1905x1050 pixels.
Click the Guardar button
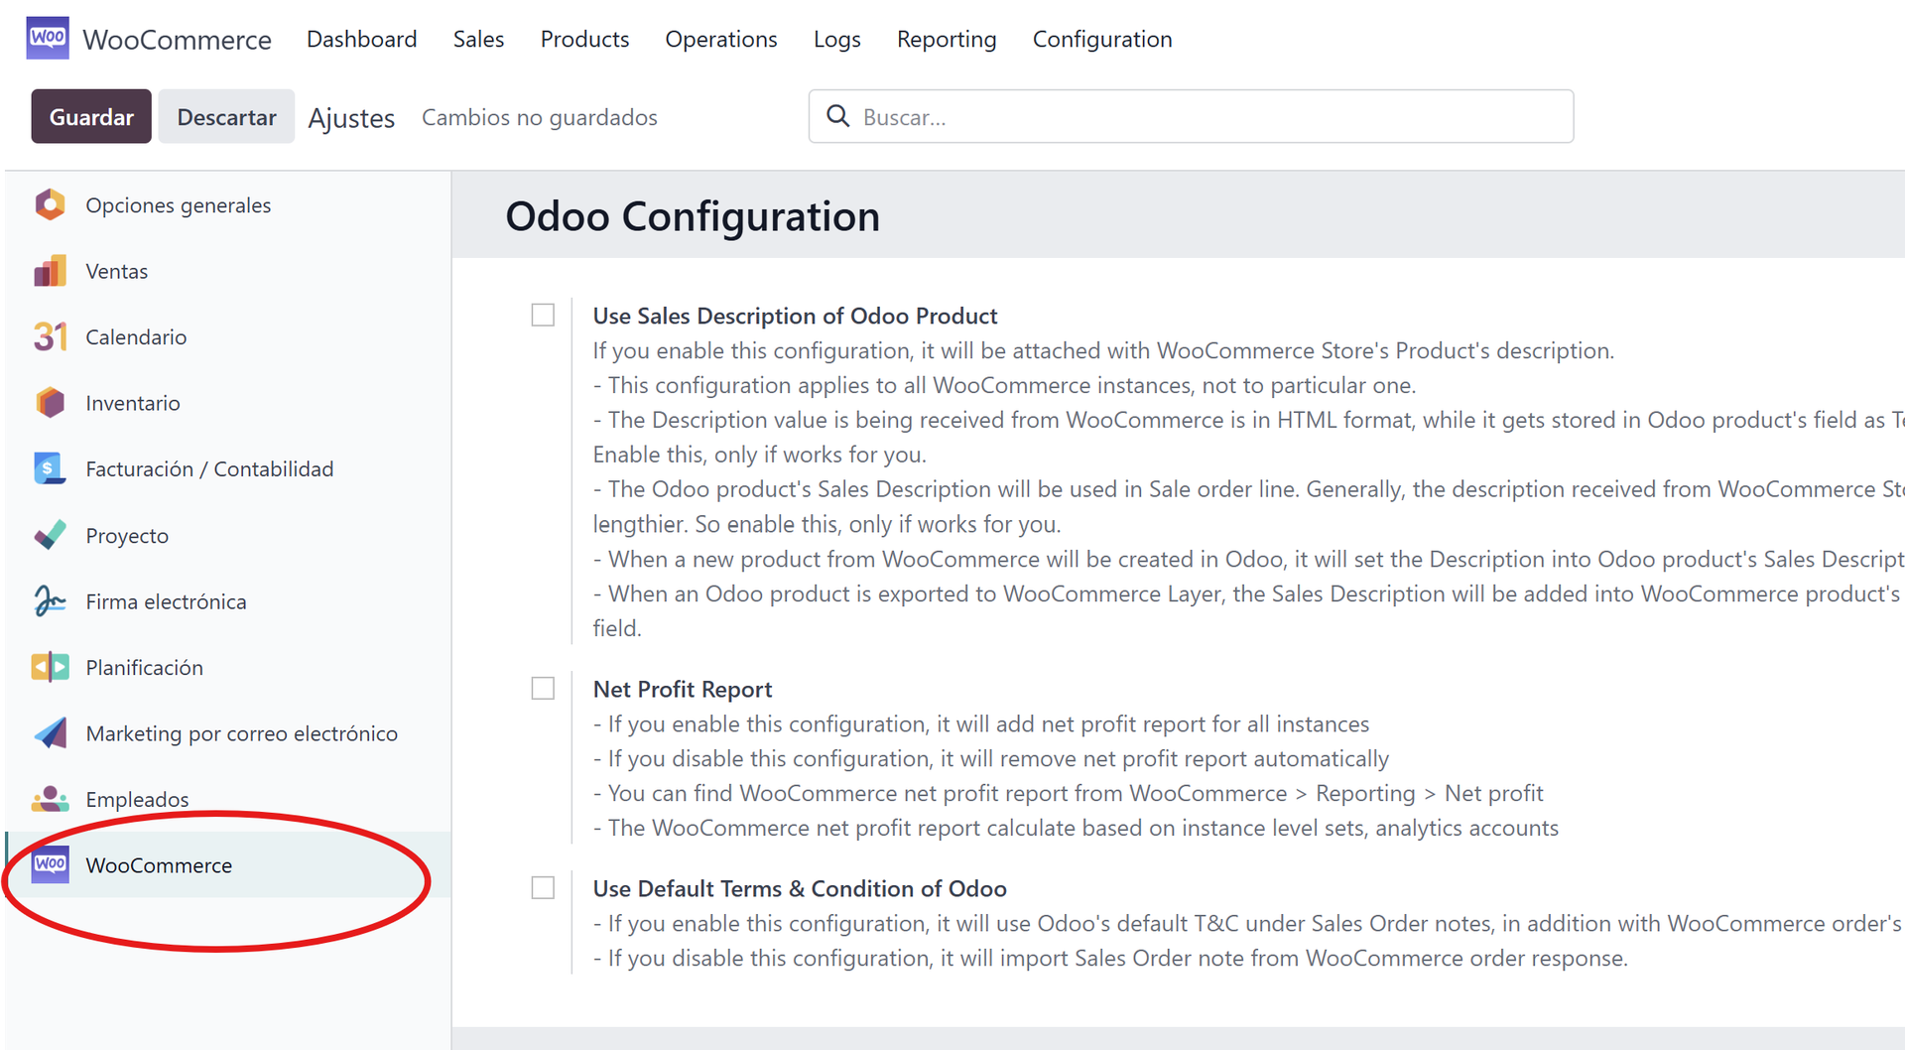[x=91, y=116]
